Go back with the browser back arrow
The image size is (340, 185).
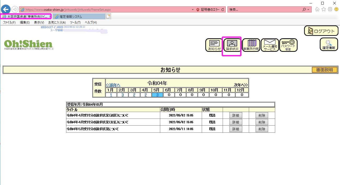[6, 9]
